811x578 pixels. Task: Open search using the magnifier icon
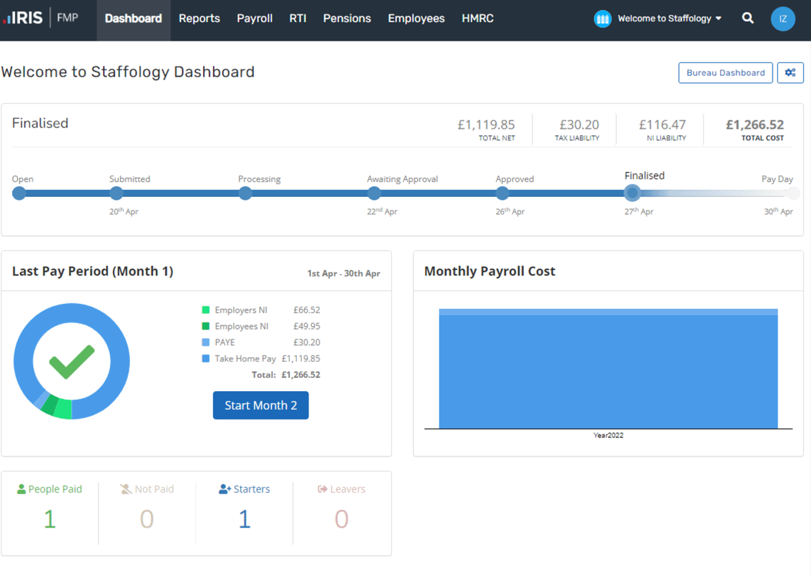tap(748, 18)
